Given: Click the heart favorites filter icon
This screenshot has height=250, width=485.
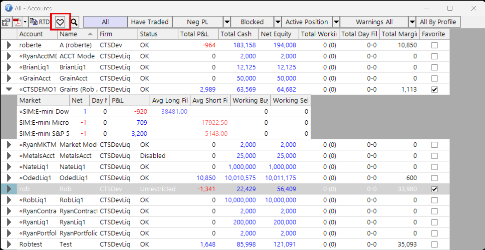Looking at the screenshot, I should [60, 22].
